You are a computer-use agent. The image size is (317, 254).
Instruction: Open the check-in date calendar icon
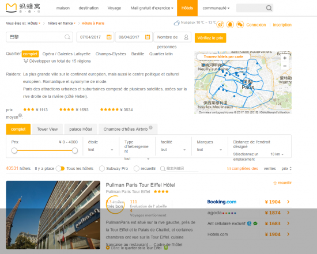[109, 37]
